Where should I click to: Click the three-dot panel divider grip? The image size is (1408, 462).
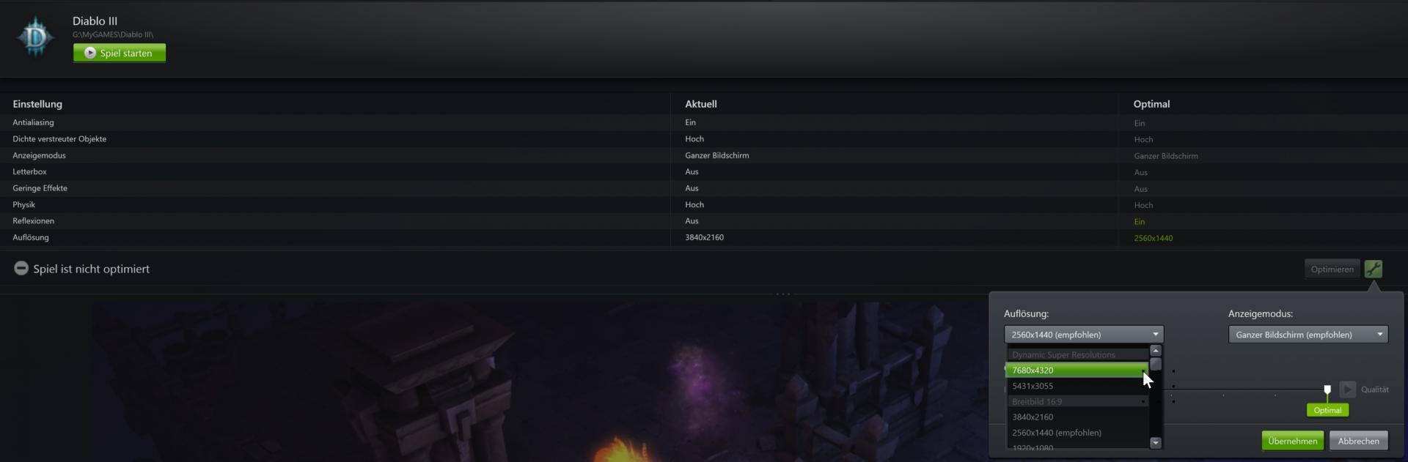point(783,294)
